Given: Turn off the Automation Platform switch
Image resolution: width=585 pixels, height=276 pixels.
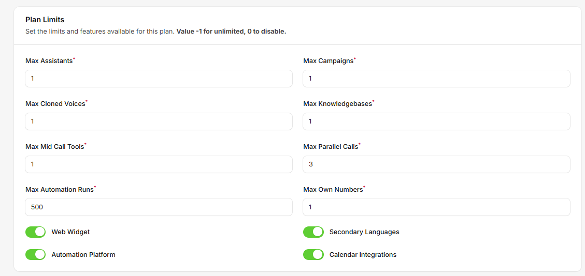Looking at the screenshot, I should 36,254.
